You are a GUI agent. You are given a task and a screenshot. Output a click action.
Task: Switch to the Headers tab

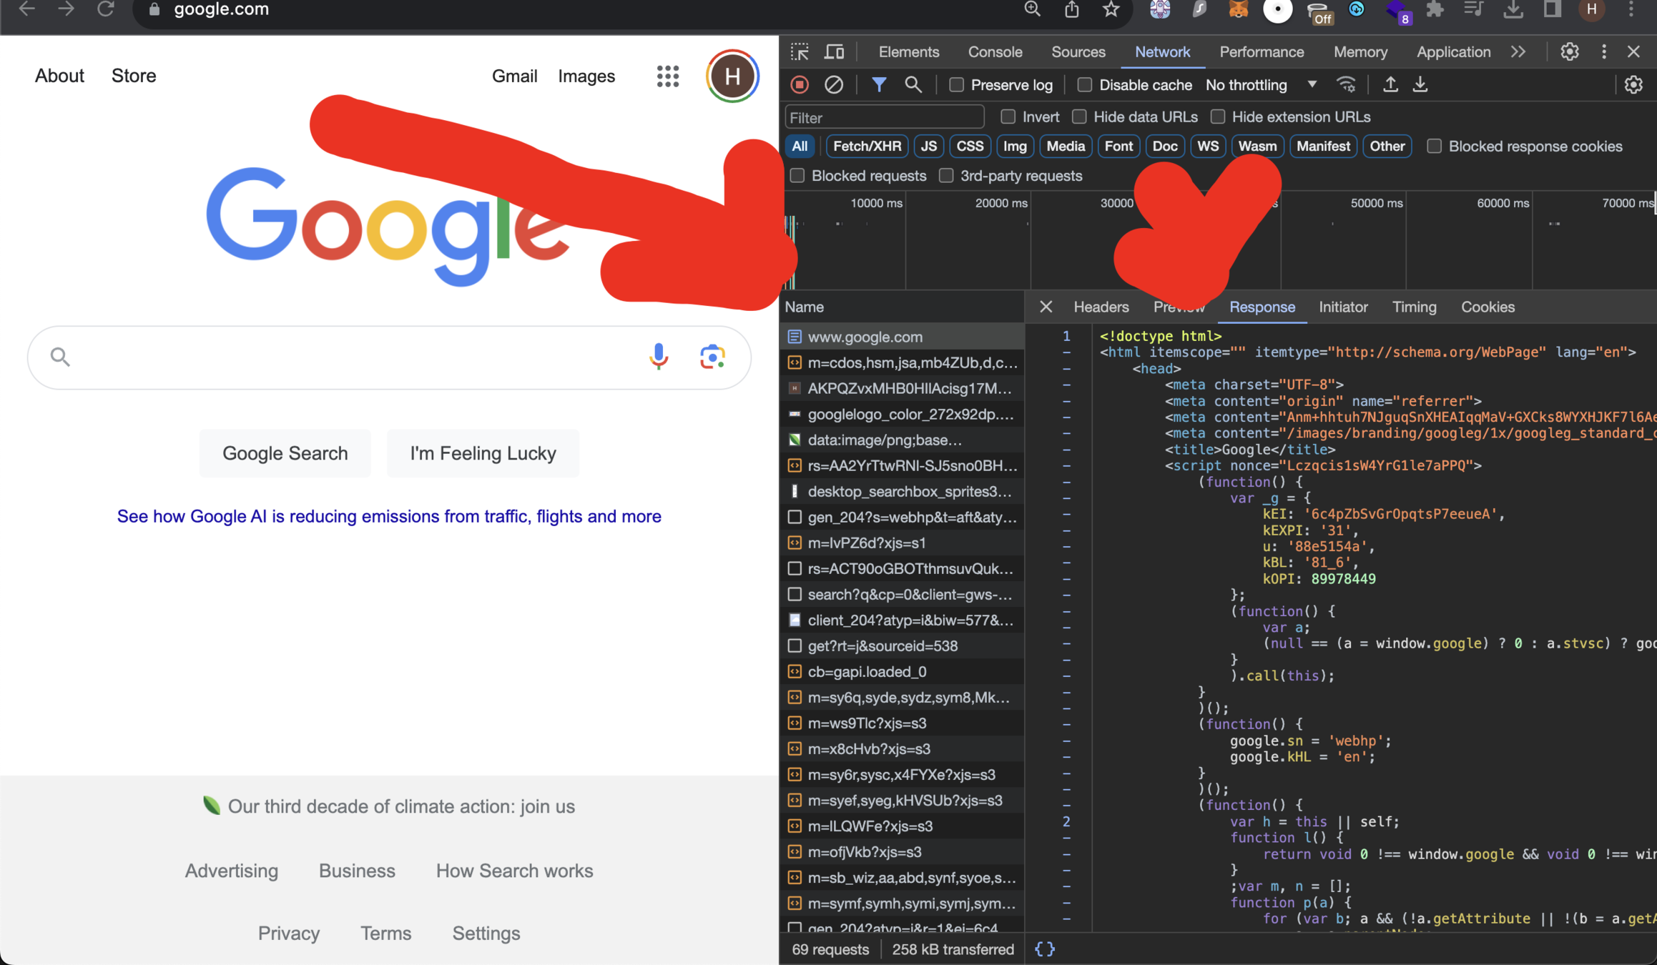click(x=1101, y=307)
